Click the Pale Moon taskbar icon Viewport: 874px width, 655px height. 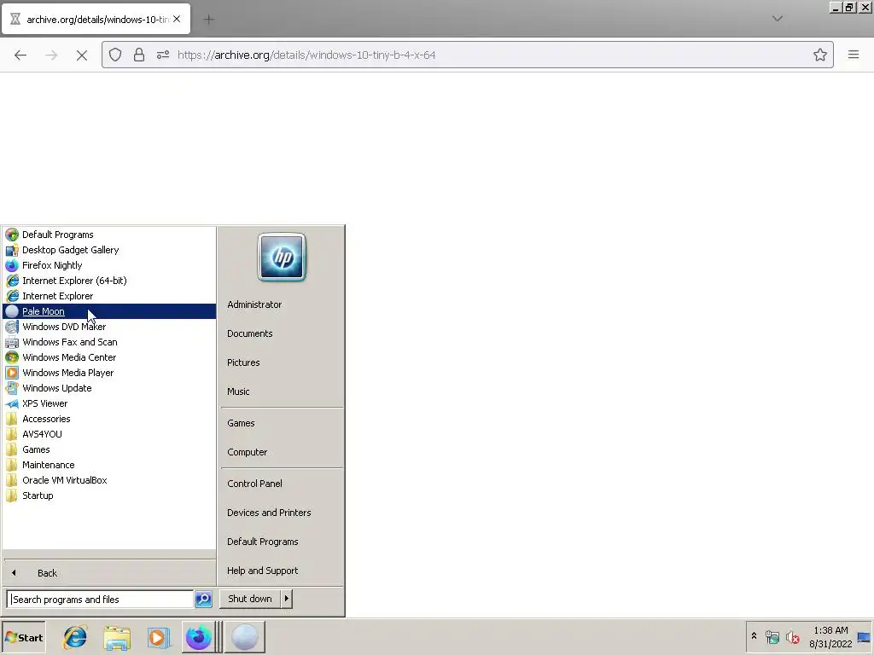[244, 637]
